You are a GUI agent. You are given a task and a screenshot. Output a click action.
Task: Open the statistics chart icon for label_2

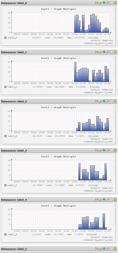100,101
